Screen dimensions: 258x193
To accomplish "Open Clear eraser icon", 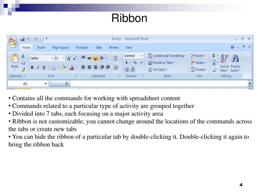I will [x=214, y=70].
